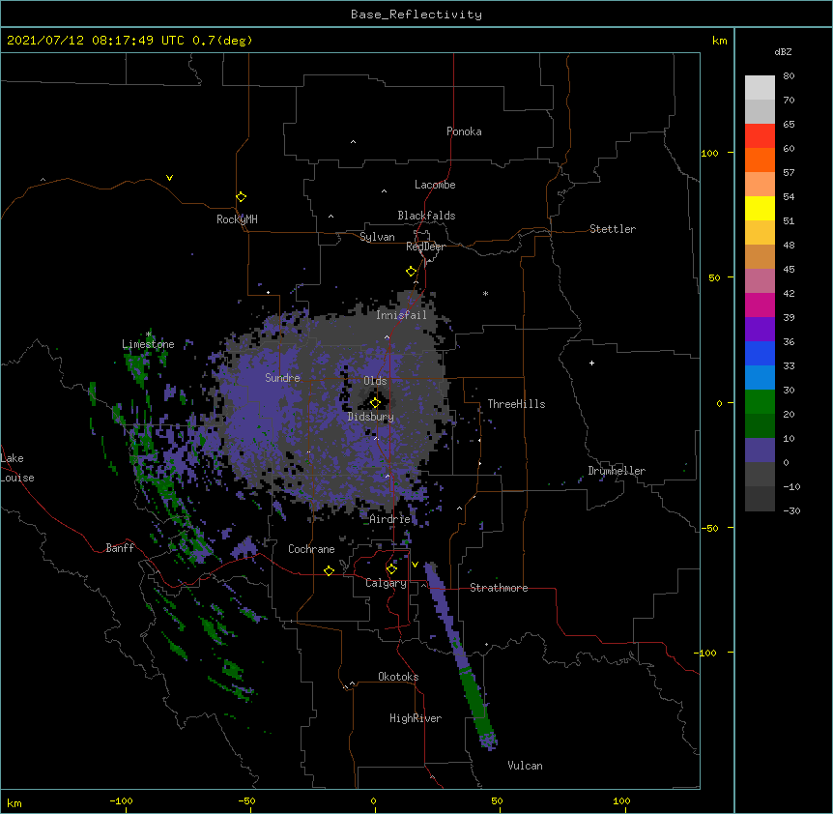
Task: Click the yellow V marker northwest of RockyMH
Action: [169, 178]
